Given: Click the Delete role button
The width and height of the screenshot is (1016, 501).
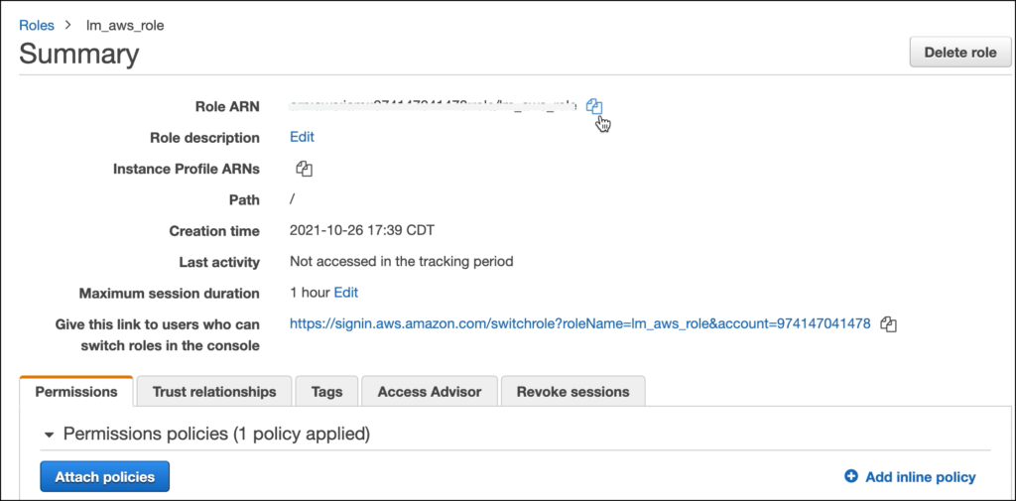Looking at the screenshot, I should pos(960,53).
